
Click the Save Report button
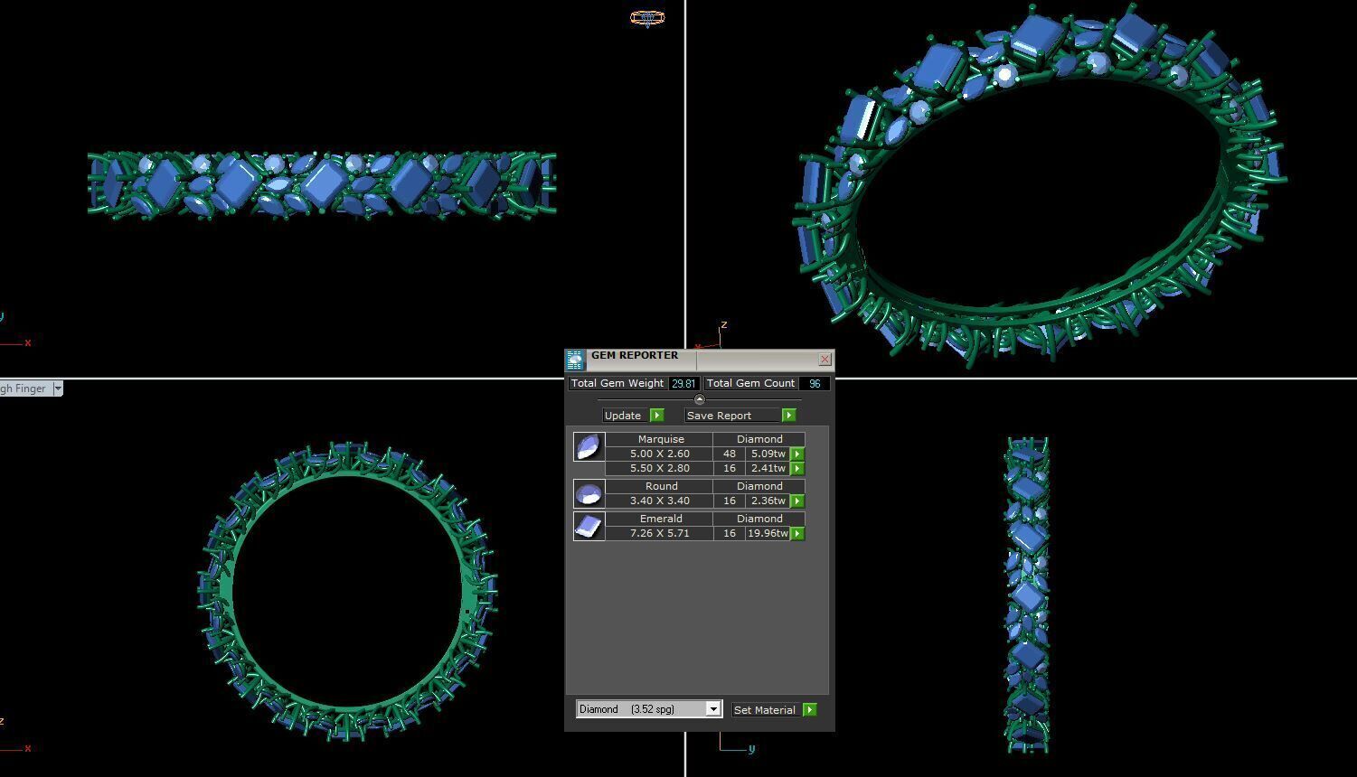[x=733, y=416]
